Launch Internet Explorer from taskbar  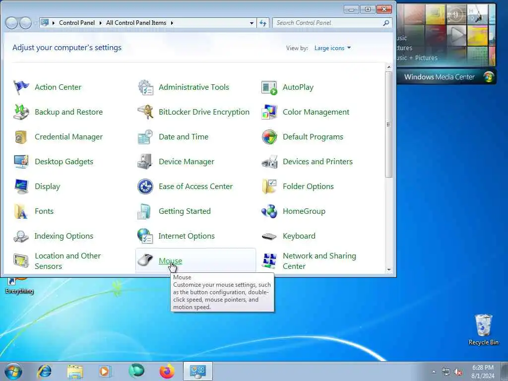(44, 371)
